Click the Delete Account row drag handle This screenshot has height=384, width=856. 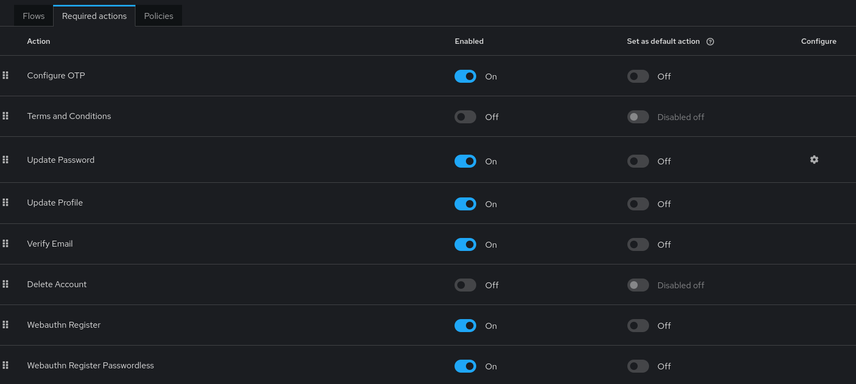coord(5,284)
